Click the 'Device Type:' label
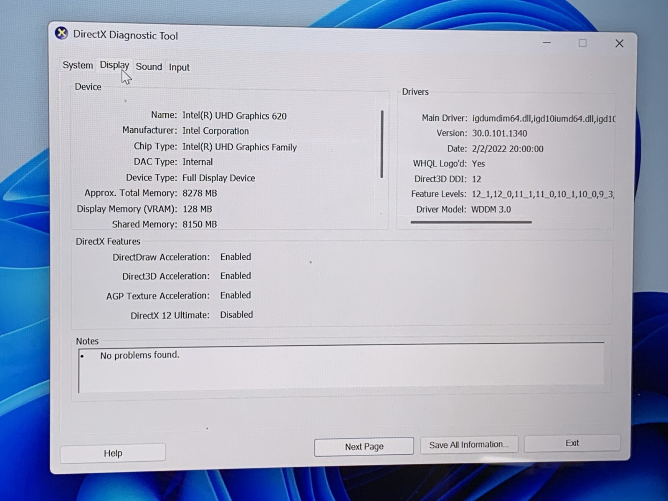Viewport: 668px width, 501px height. [152, 177]
